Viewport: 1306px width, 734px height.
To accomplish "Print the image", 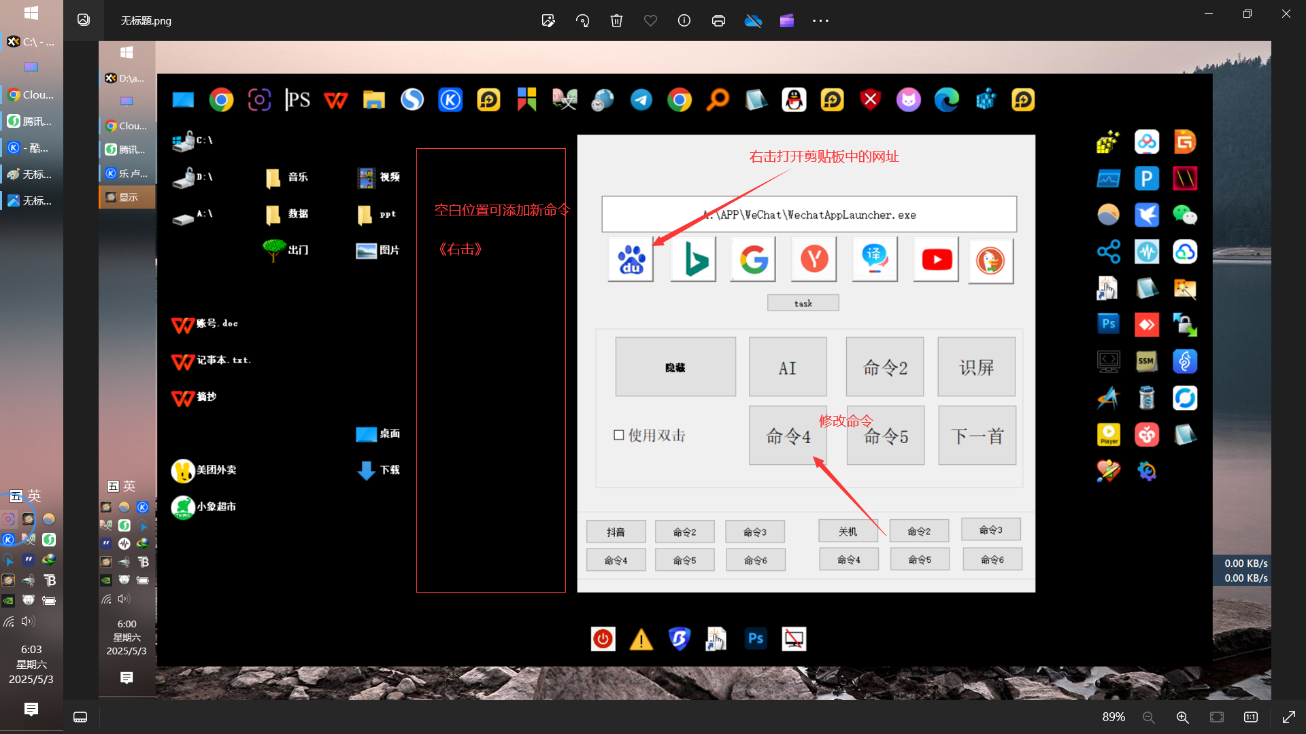I will 718,20.
